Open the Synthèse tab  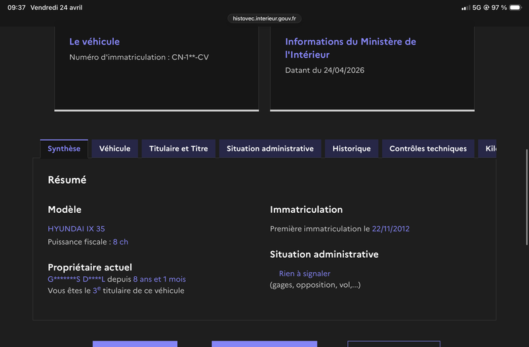coord(64,149)
